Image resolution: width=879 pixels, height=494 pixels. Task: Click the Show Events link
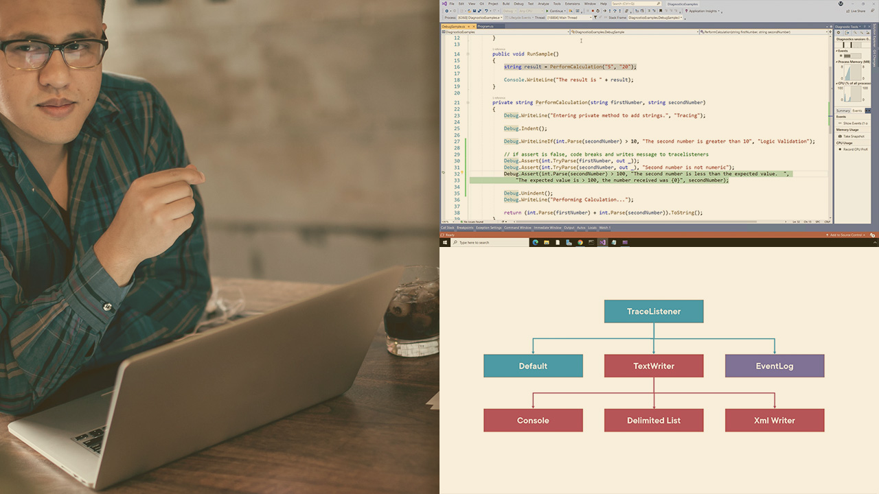pos(854,123)
